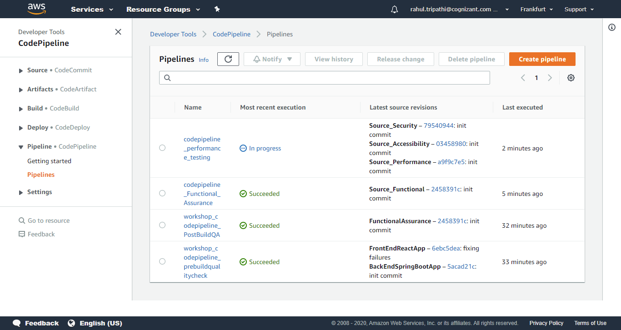Open the AWS logo home link
This screenshot has height=330, width=621.
coord(37,9)
